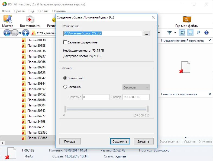Open dropdown arrow left of filter icon
213x161 pixels.
pyautogui.click(x=159, y=33)
